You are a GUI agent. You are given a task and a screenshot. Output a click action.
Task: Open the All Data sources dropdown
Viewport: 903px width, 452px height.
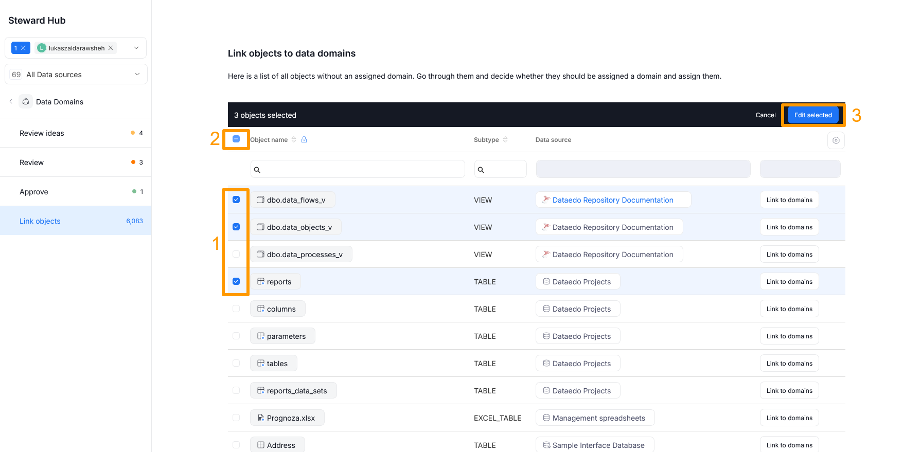click(137, 75)
